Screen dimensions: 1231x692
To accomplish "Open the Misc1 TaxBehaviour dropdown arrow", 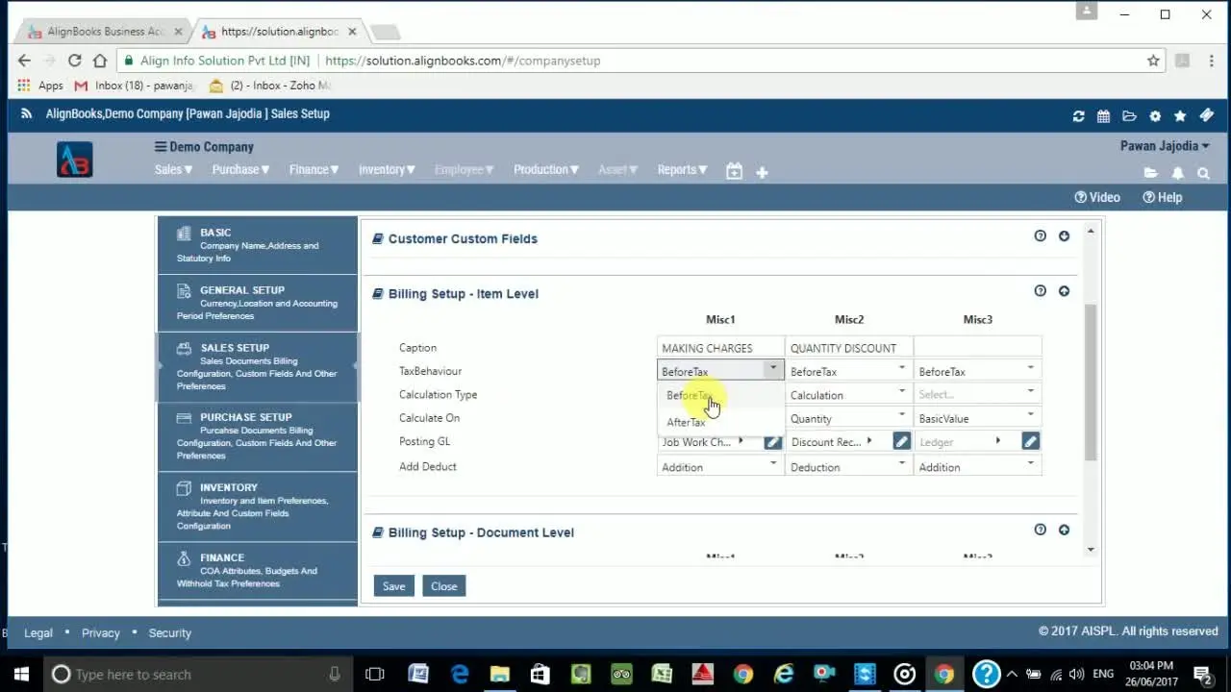I will (x=773, y=369).
